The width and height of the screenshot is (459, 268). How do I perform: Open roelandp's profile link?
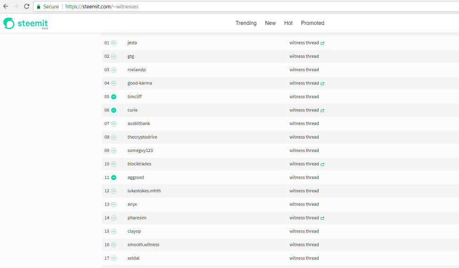136,70
